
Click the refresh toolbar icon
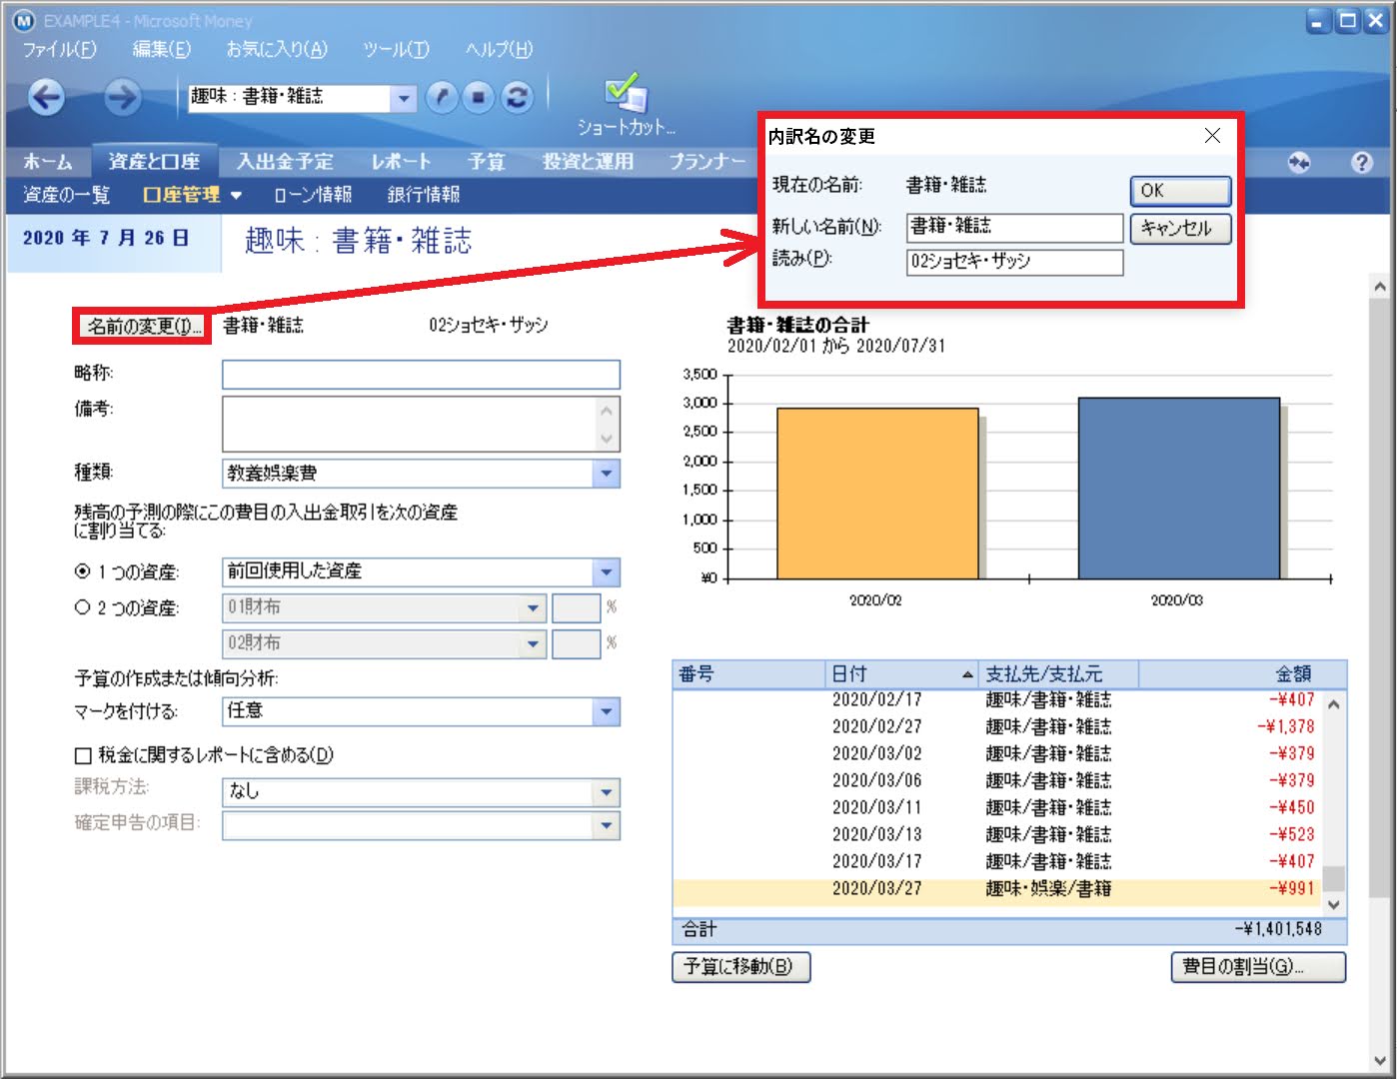(517, 97)
